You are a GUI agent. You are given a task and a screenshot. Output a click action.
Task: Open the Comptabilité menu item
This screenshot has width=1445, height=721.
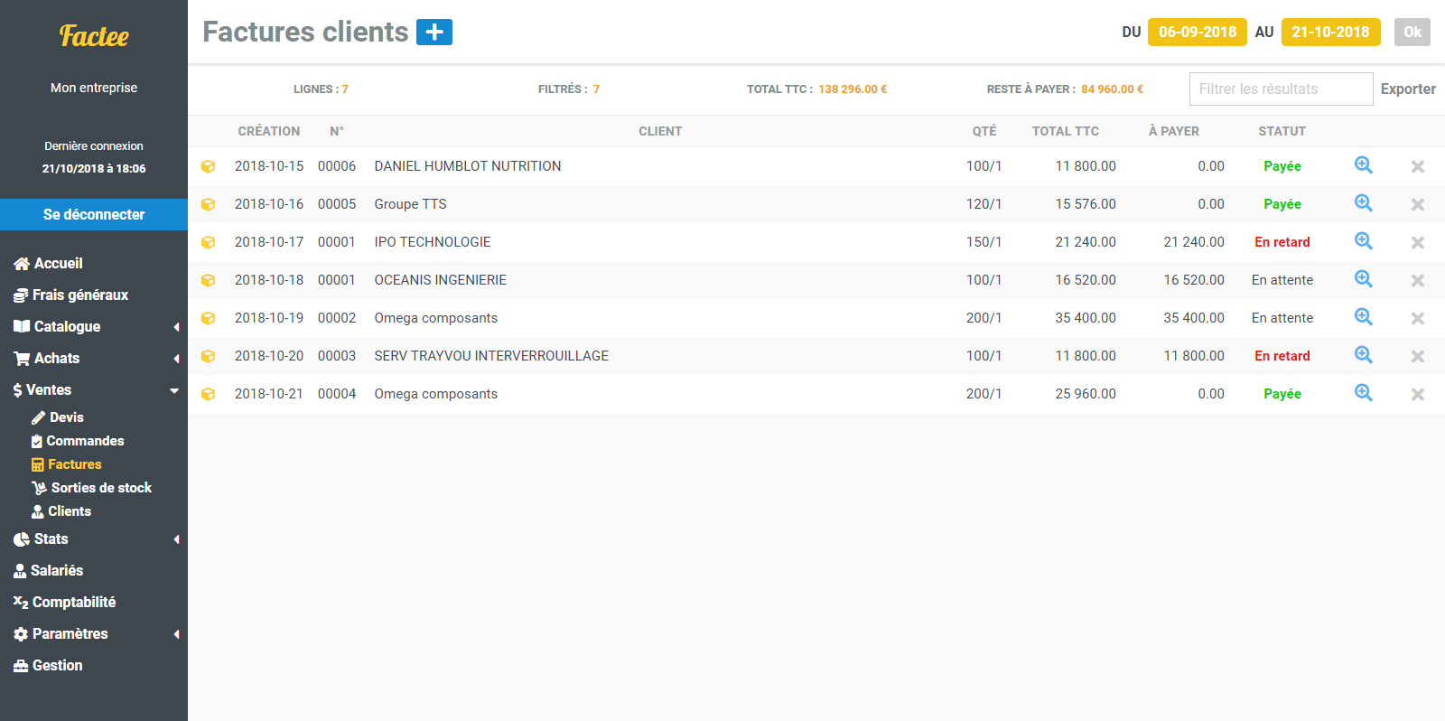[73, 602]
